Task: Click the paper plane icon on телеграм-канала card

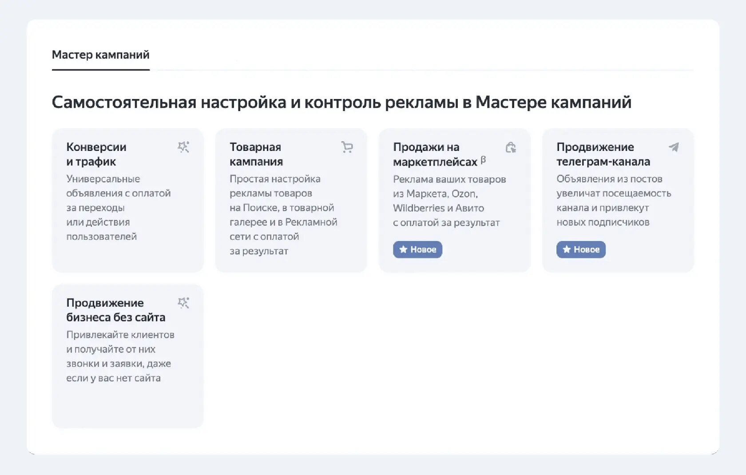Action: (x=674, y=147)
